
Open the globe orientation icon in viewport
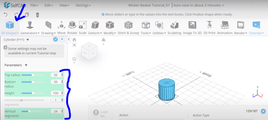coord(74,59)
